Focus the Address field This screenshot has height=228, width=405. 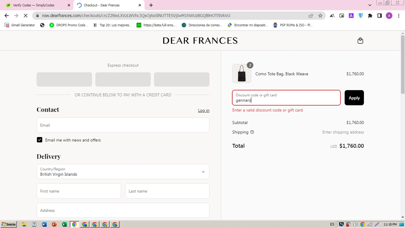(123, 210)
